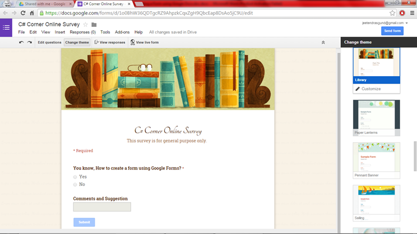Click View responses in the toolbar
The image size is (417, 234).
pos(110,42)
